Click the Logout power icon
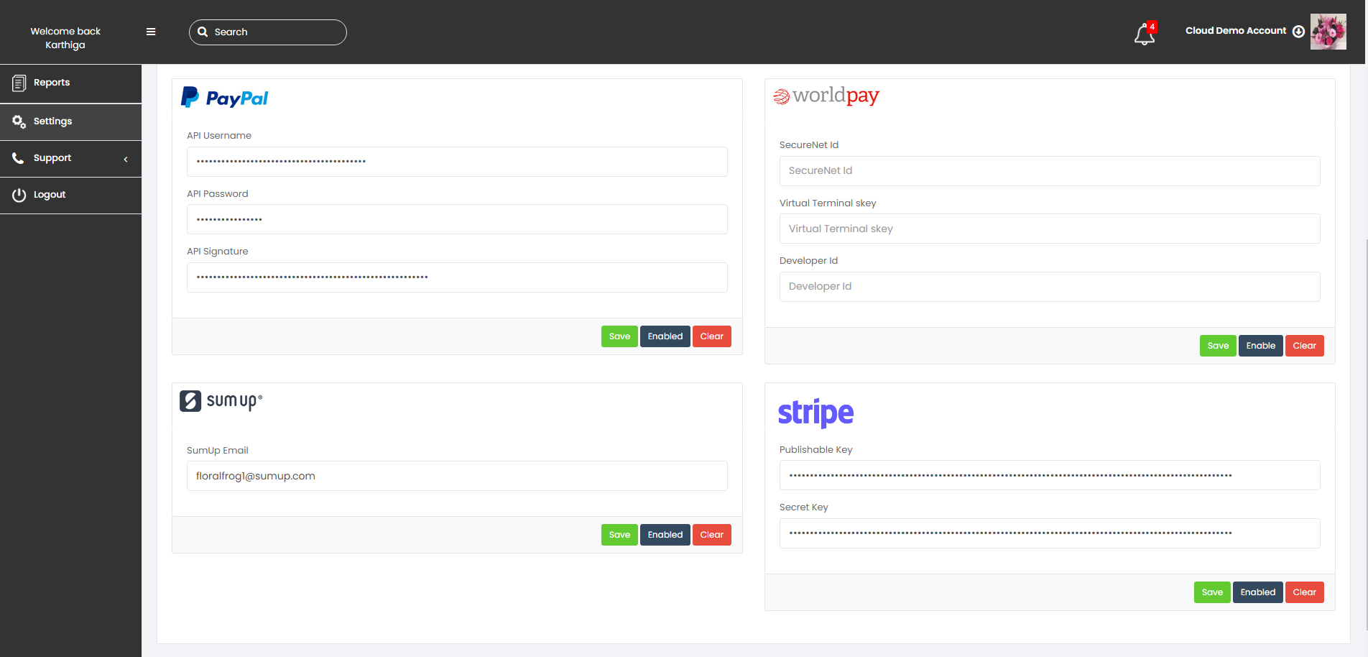Screen dimensions: 1368x657 click(x=19, y=195)
